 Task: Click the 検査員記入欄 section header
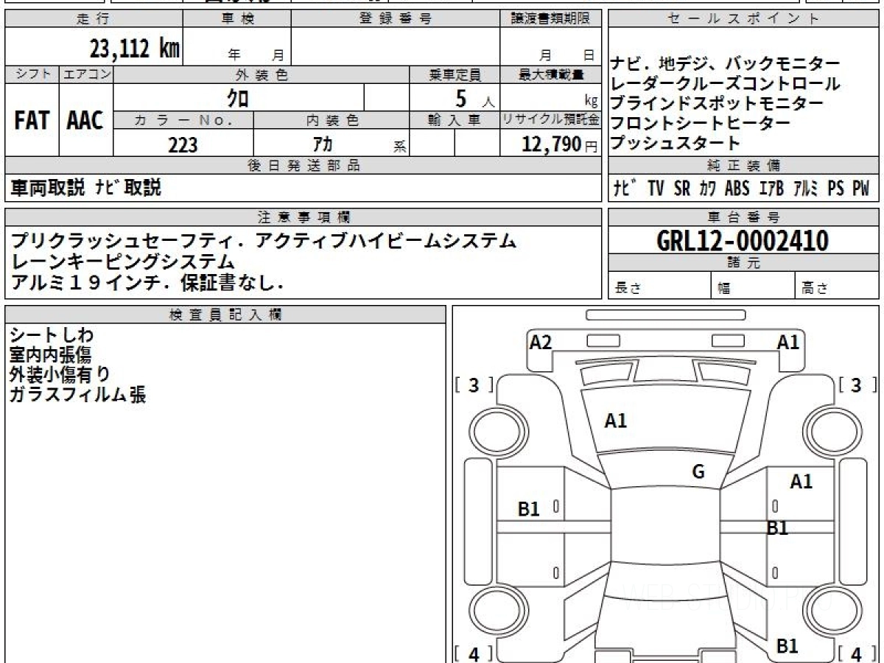pyautogui.click(x=225, y=315)
